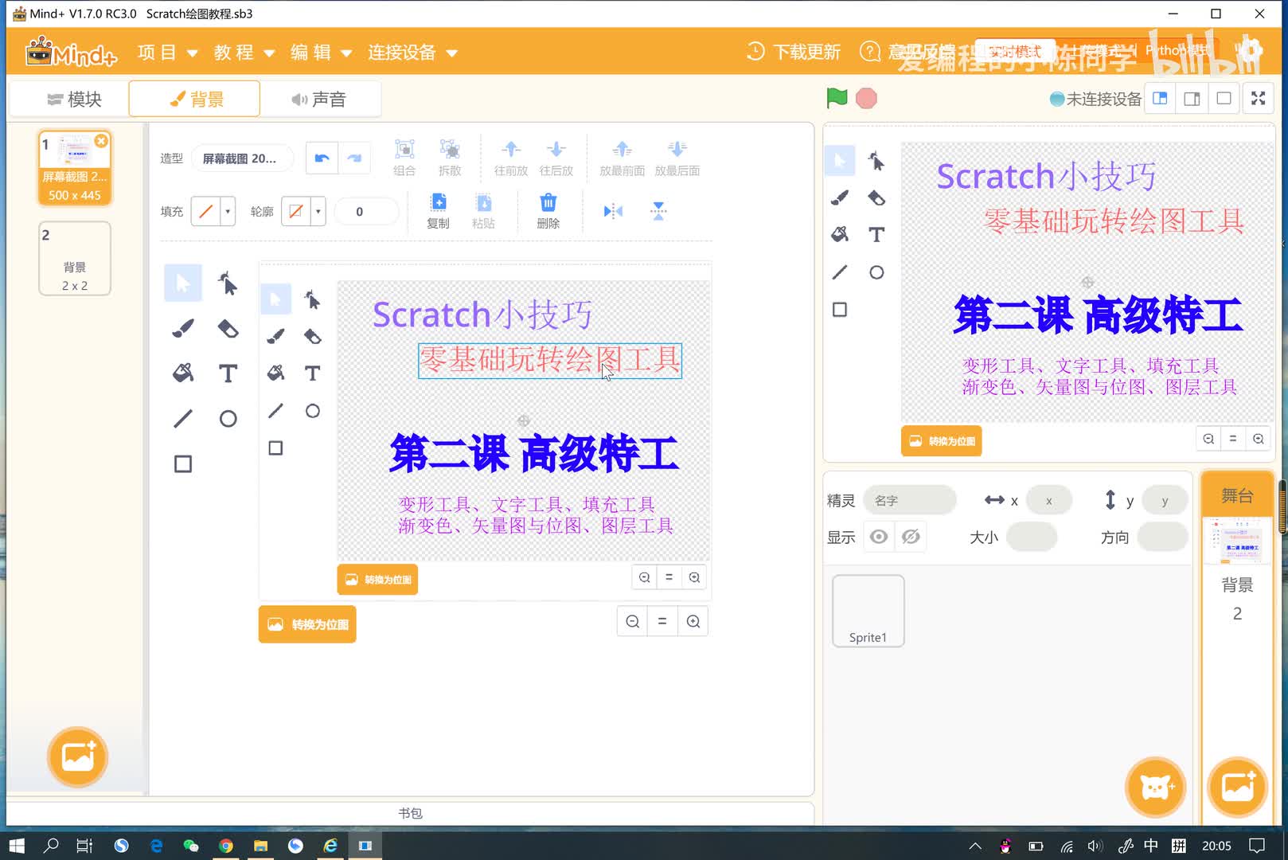The image size is (1288, 860).
Task: Click the 放最前面 bring to front icon
Action: tap(622, 157)
